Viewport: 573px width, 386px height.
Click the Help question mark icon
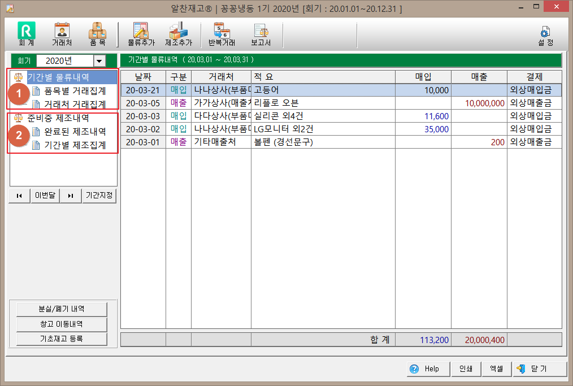pyautogui.click(x=414, y=369)
